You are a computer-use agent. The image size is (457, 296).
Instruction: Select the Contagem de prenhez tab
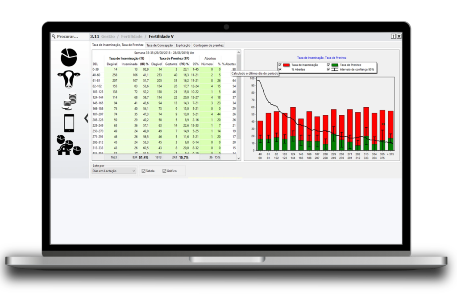[x=208, y=45]
